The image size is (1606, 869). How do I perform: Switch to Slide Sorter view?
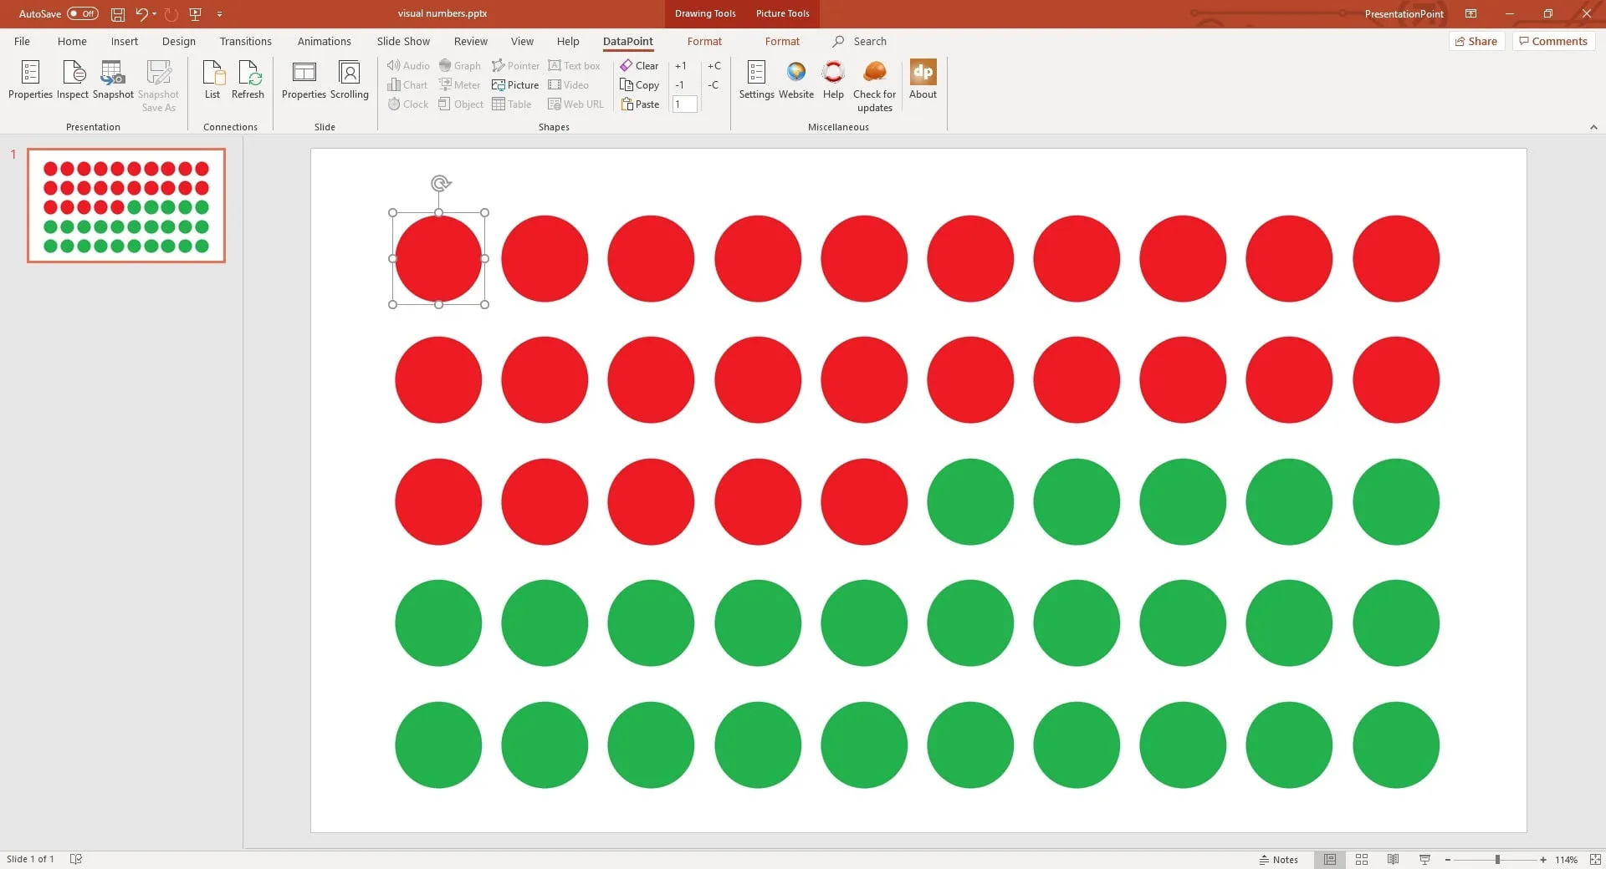1362,859
